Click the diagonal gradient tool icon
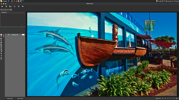Viewport: 179px width, 100px height. coord(1,46)
